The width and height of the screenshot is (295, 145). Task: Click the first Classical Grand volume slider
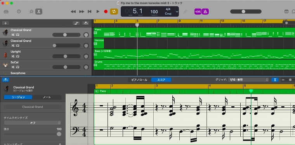pos(66,35)
